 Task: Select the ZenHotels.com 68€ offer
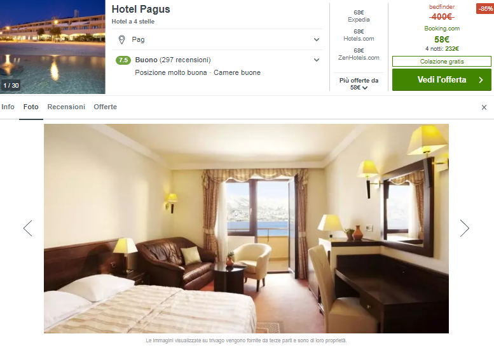click(359, 54)
